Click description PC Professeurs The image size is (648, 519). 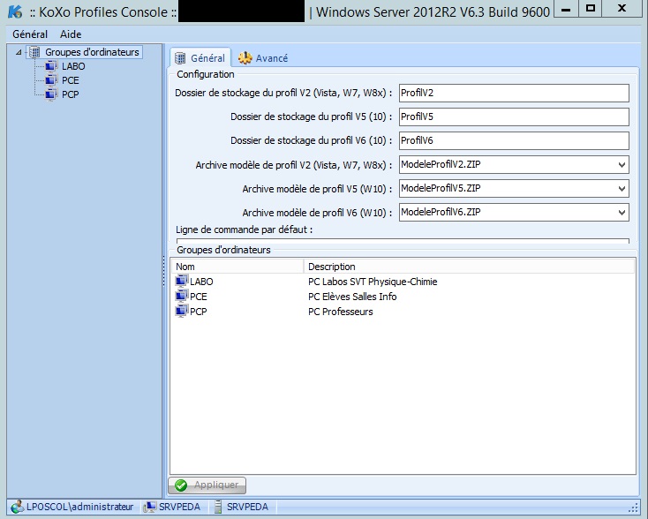pyautogui.click(x=341, y=312)
